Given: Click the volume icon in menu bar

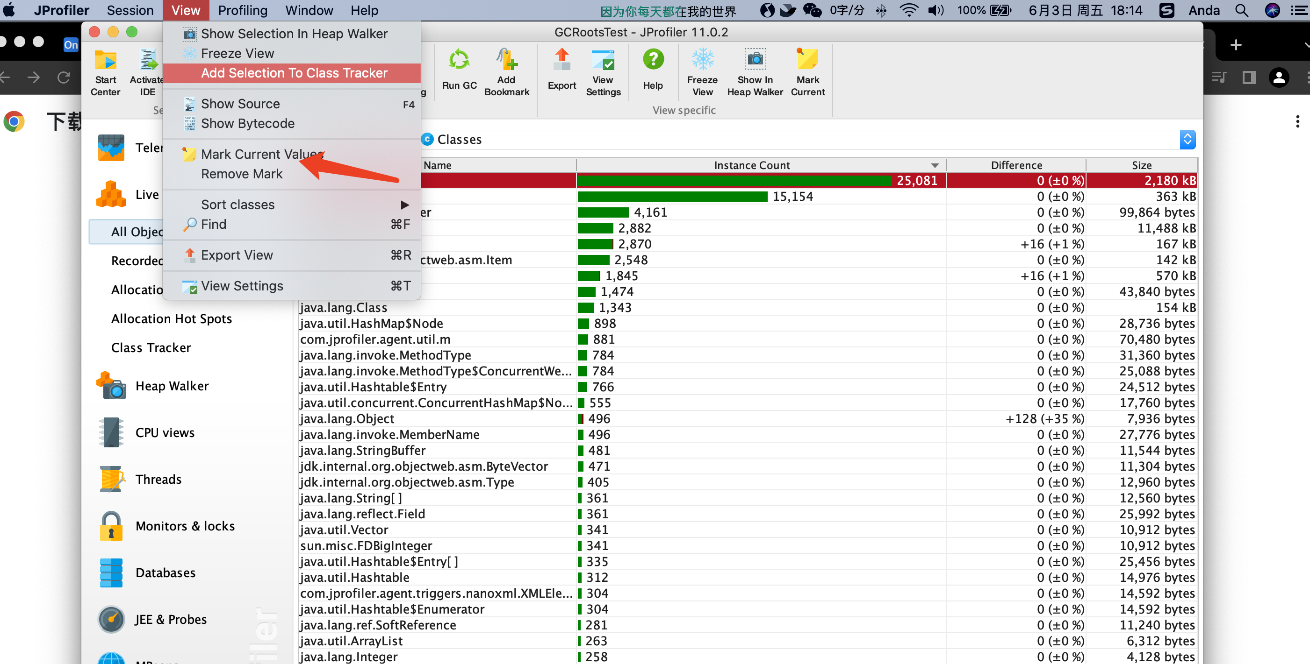Looking at the screenshot, I should pyautogui.click(x=935, y=10).
